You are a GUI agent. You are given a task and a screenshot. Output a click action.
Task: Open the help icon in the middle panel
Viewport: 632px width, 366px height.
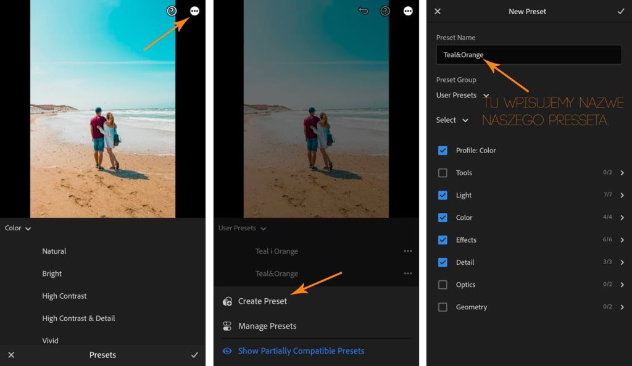(385, 11)
